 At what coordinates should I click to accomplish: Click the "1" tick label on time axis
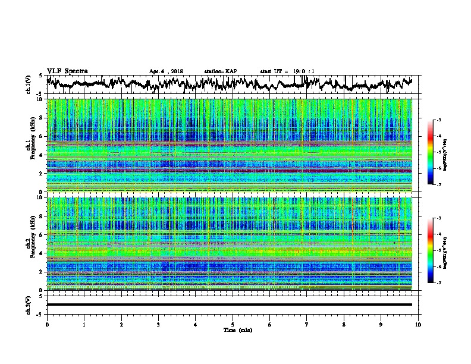point(84,325)
